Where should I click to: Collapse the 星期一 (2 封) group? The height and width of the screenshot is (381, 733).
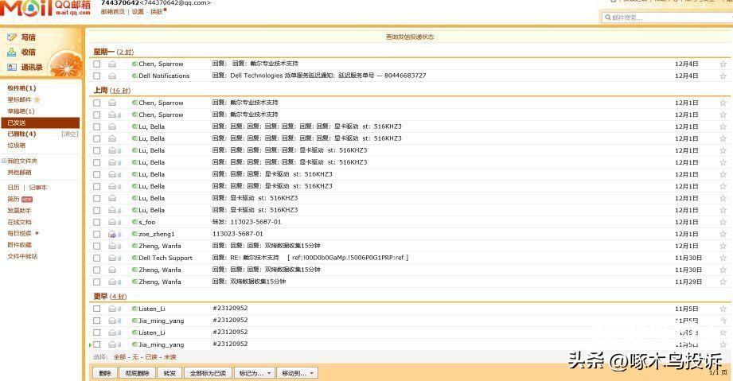(x=113, y=52)
